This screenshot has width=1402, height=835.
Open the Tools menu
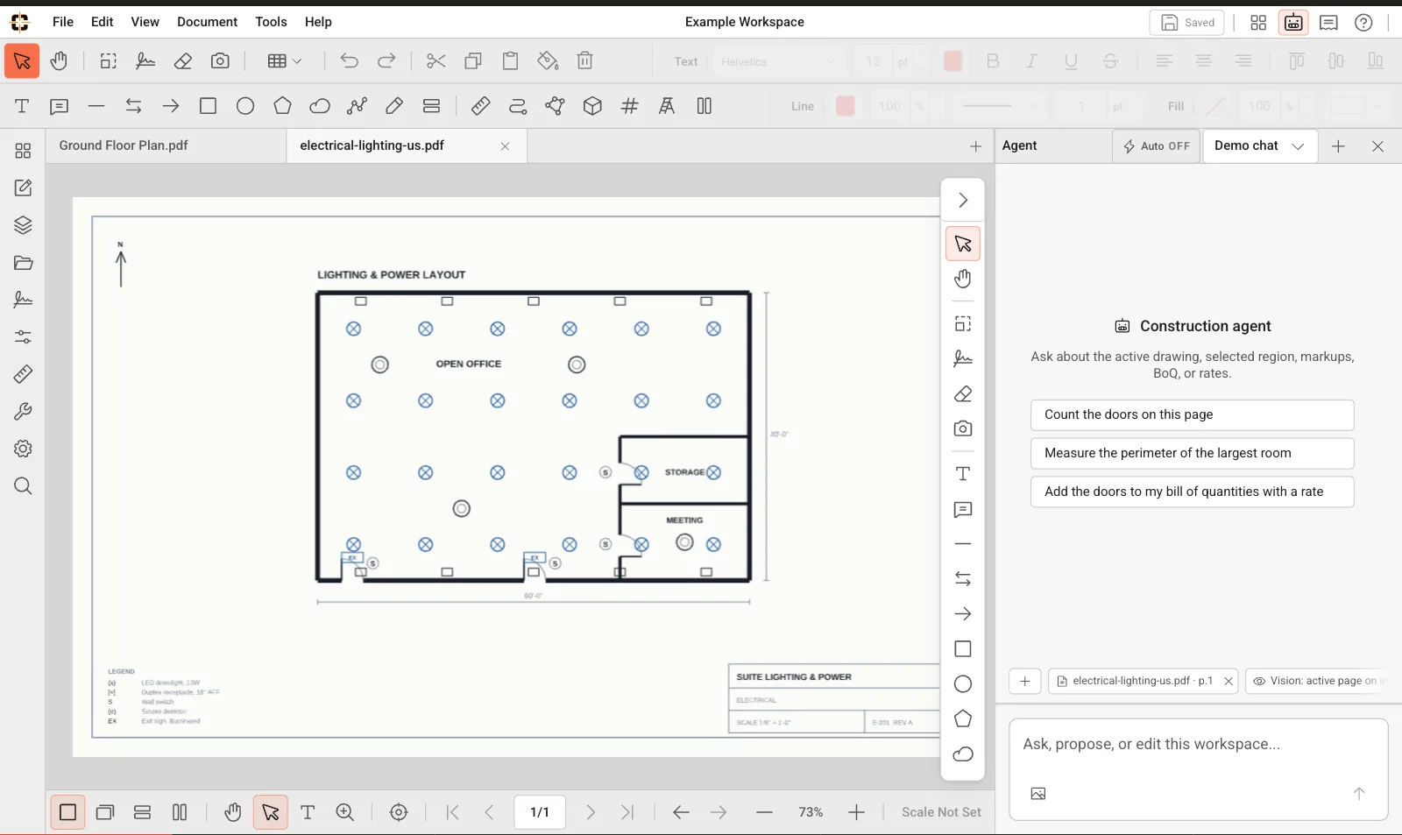point(271,22)
